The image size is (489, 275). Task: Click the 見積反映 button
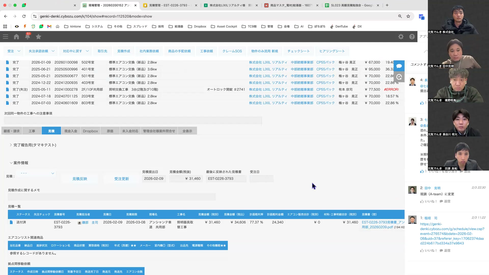click(80, 179)
